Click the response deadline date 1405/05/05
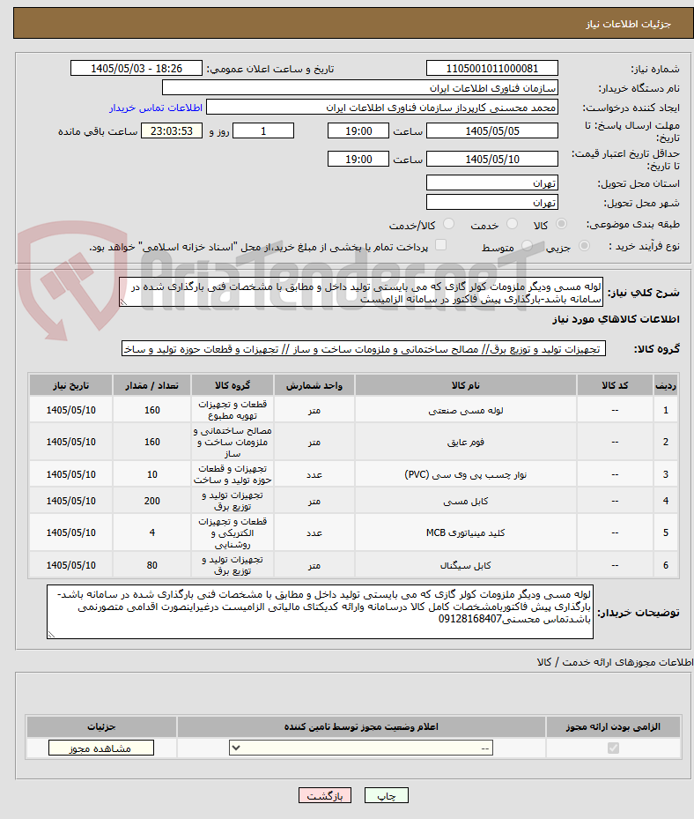Viewport: 694px width, 819px height. pos(492,130)
